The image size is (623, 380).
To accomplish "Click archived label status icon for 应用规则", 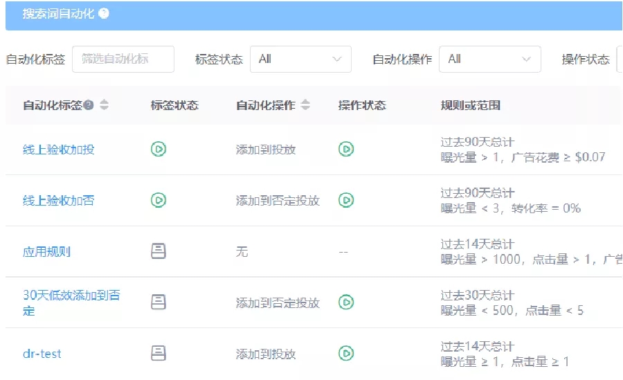I will click(159, 251).
